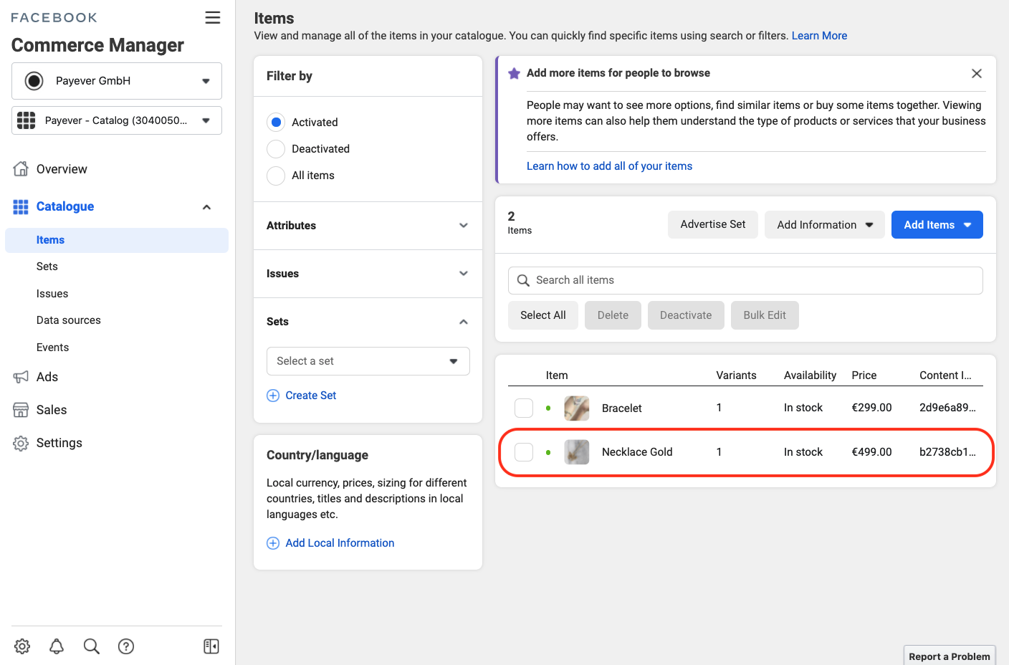Click the Settings gear icon in sidebar
The width and height of the screenshot is (1009, 665).
pyautogui.click(x=21, y=443)
